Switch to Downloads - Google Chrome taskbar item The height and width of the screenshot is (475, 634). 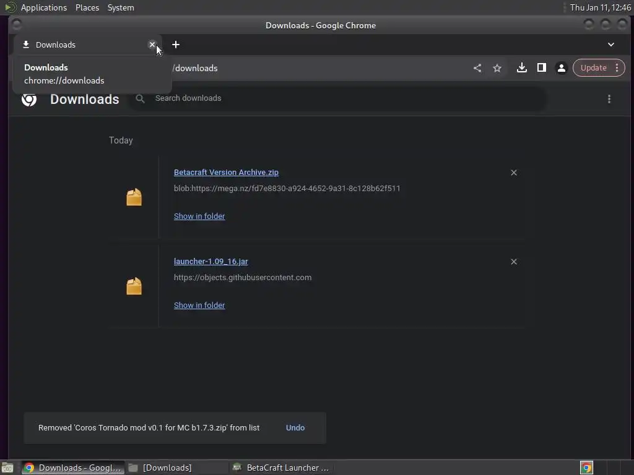(x=73, y=468)
